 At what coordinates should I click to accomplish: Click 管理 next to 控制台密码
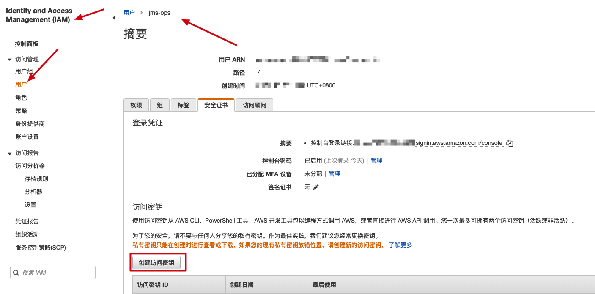376,161
